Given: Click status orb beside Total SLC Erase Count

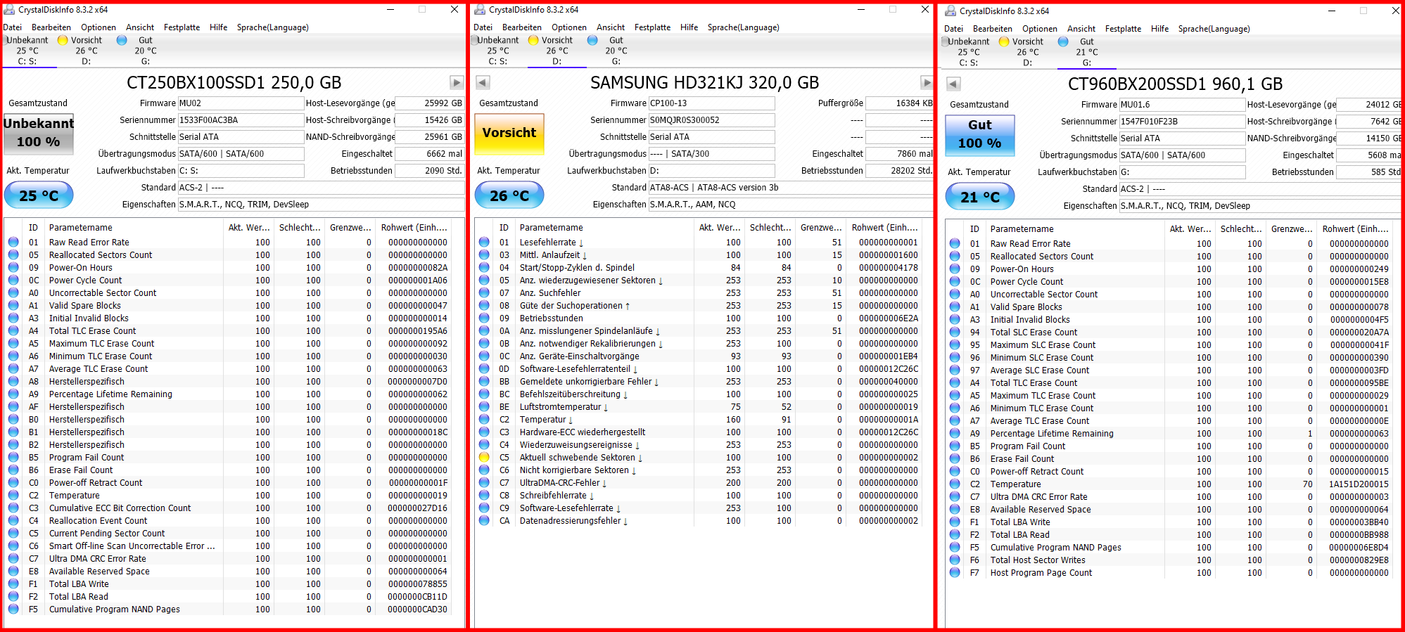Looking at the screenshot, I should (x=955, y=332).
